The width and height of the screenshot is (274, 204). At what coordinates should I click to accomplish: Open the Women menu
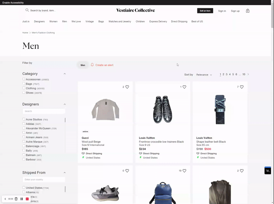pos(53,22)
